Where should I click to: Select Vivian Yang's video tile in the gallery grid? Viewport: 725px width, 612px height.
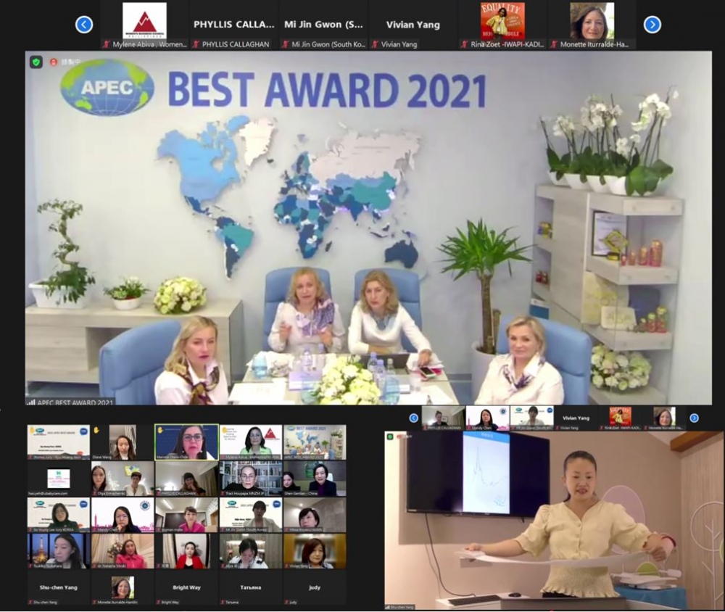tap(315, 551)
